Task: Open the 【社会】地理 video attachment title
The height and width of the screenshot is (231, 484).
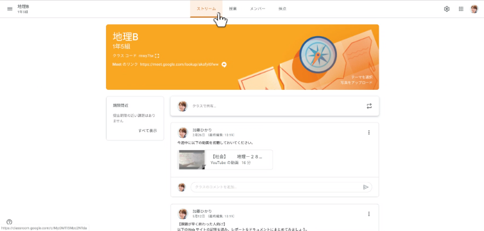Action: pos(237,157)
